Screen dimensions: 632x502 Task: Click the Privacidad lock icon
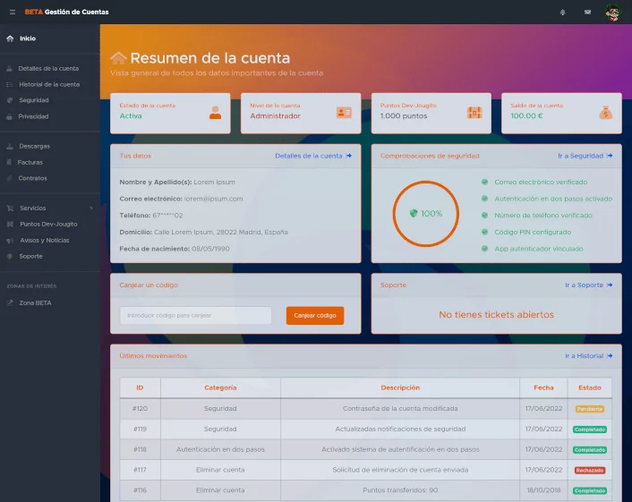9,116
